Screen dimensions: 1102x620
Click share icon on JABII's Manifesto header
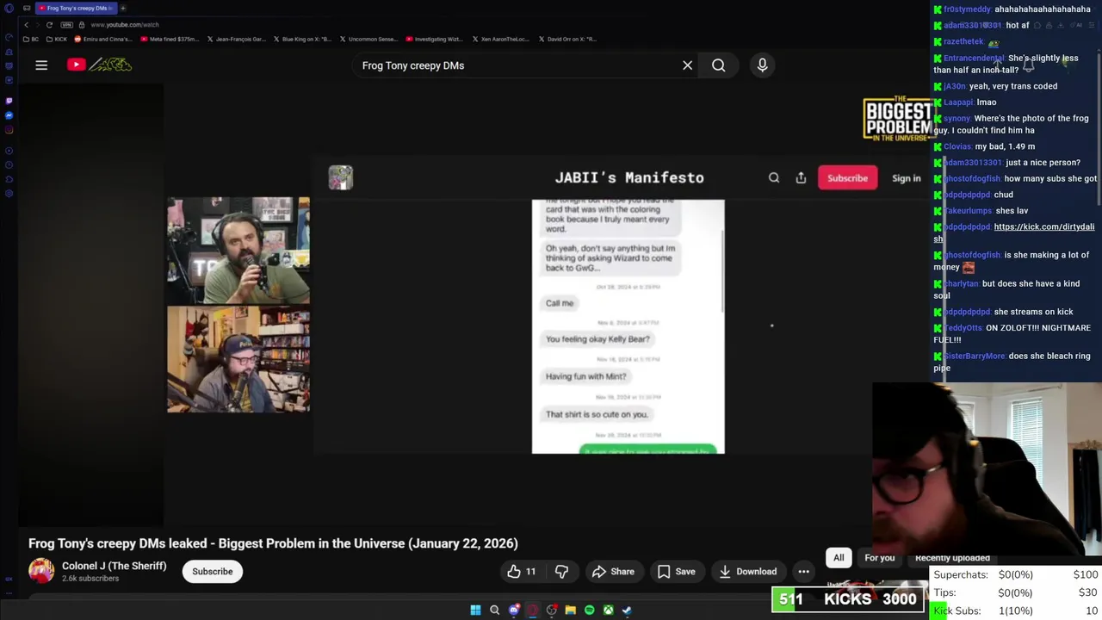(801, 178)
